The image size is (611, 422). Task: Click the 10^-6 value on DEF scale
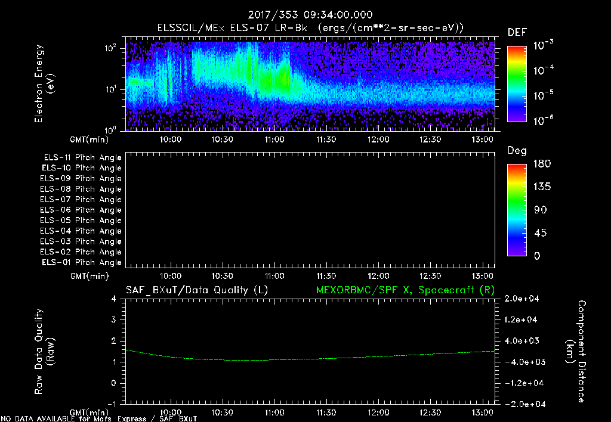543,120
